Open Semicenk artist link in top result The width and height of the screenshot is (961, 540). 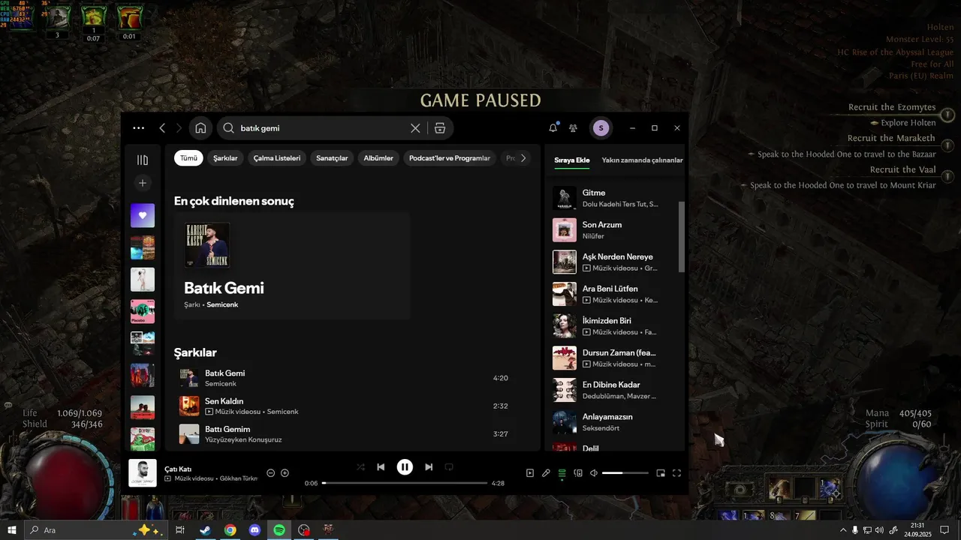222,304
